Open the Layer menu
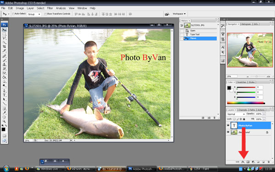The image size is (275, 172). click(x=30, y=8)
